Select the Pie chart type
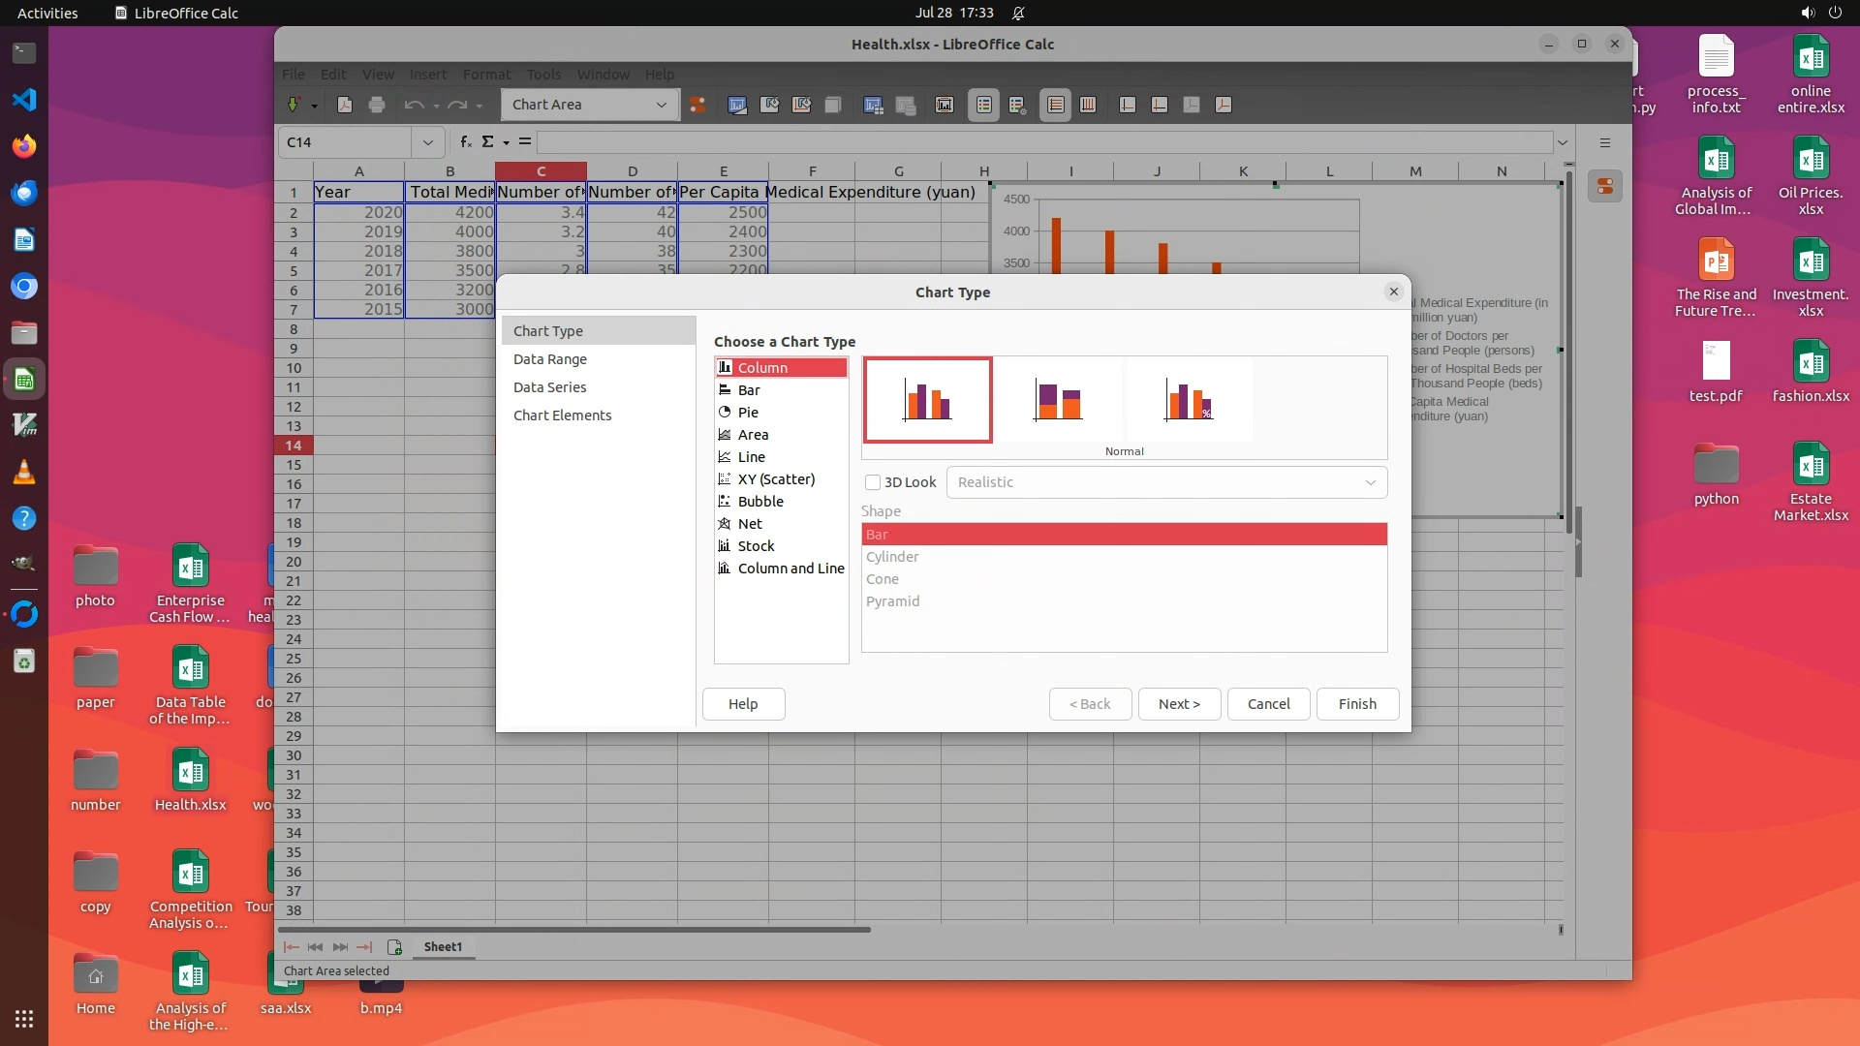Screen dimensions: 1860x1046 tap(748, 413)
